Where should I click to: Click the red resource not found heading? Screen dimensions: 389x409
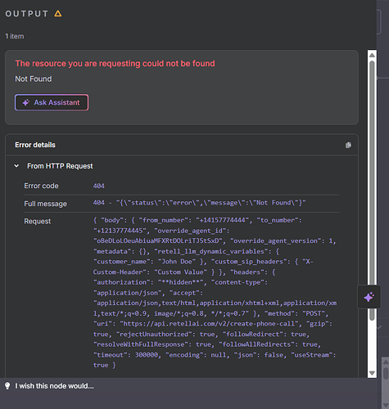[x=115, y=64]
